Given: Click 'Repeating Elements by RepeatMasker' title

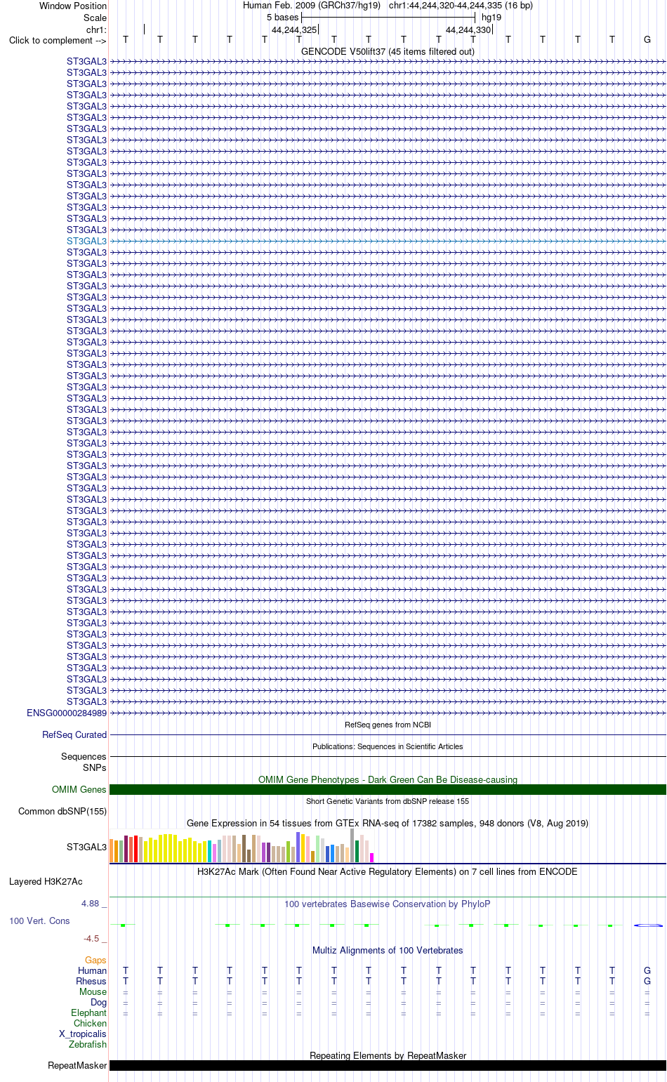Looking at the screenshot, I should (388, 1055).
